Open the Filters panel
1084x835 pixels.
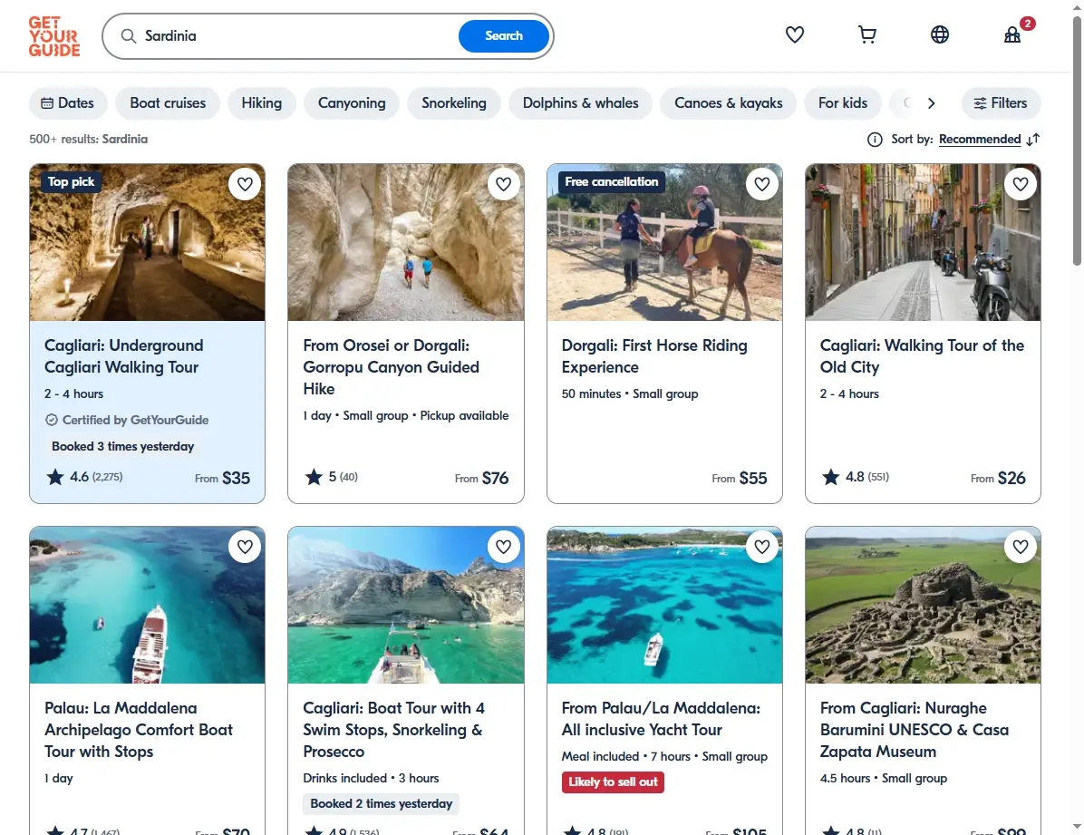coord(1001,103)
